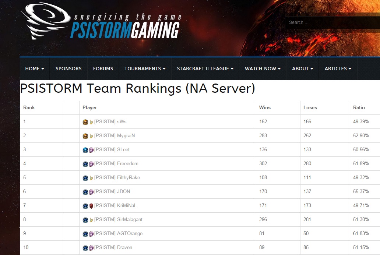Open the player link [PSISTM] sWs

pos(110,122)
